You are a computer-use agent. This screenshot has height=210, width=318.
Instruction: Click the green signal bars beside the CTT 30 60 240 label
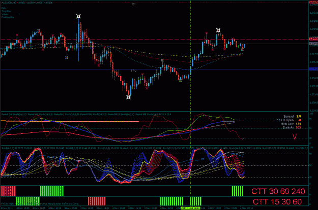(238, 191)
